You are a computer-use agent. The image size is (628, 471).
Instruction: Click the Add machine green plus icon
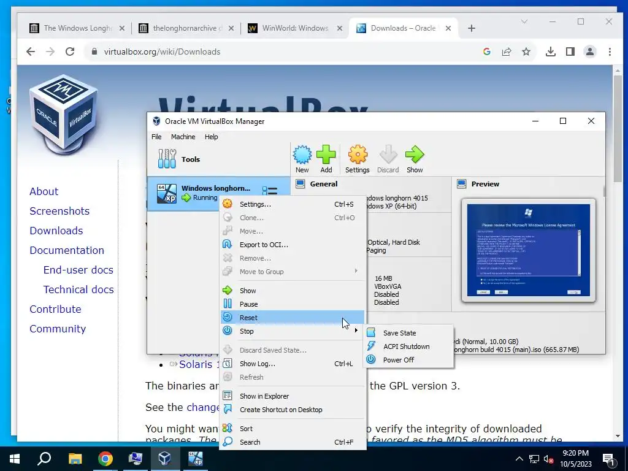pyautogui.click(x=326, y=159)
